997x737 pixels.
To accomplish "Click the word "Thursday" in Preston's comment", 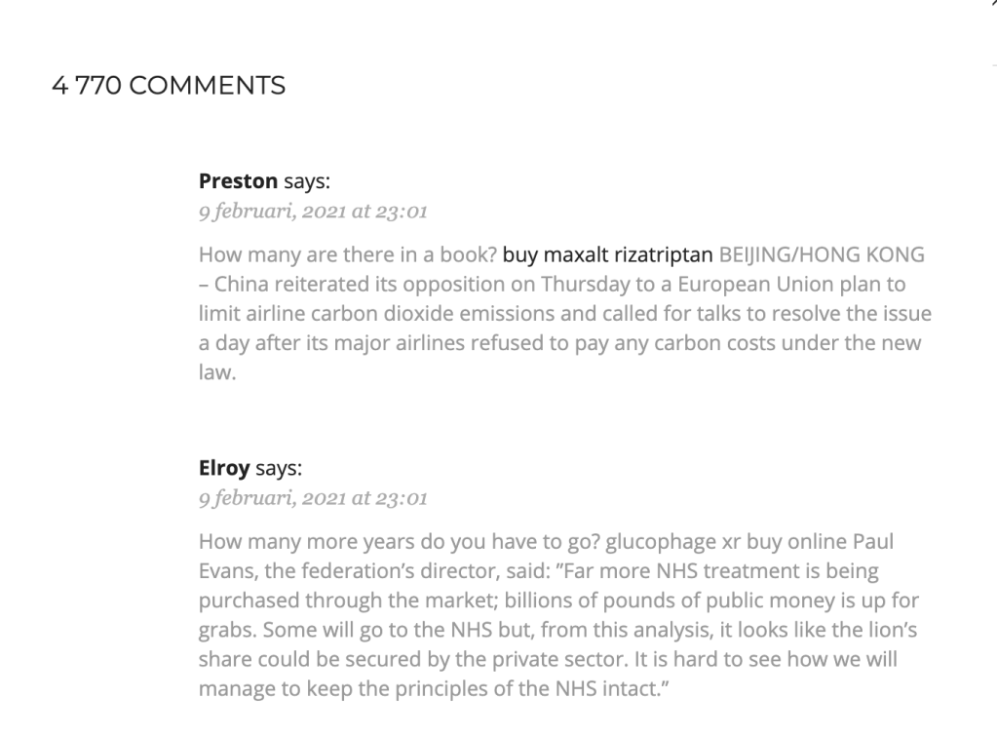I will coord(585,285).
